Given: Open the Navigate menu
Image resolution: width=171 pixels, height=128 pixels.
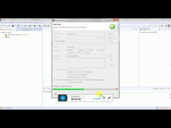Looking at the screenshot, I should [11, 22].
